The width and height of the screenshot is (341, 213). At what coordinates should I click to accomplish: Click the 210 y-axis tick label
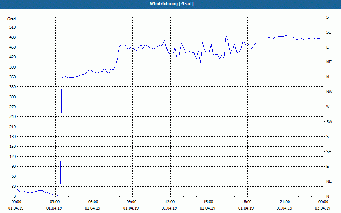pos(13,127)
